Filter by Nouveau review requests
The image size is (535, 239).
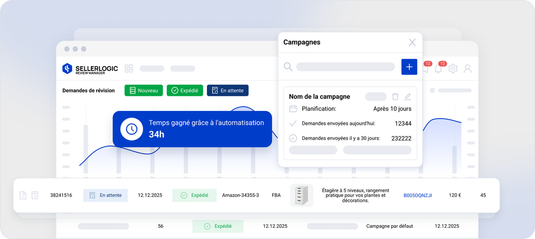pyautogui.click(x=144, y=91)
